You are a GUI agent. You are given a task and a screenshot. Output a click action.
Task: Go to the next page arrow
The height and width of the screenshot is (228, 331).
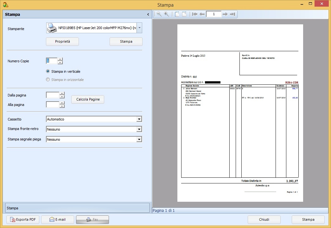pos(225,14)
